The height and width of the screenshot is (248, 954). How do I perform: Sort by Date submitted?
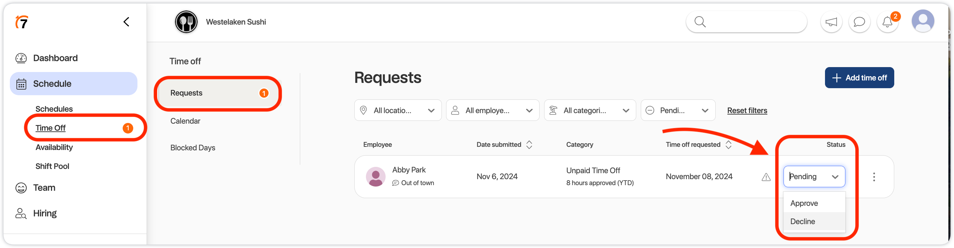coord(529,145)
